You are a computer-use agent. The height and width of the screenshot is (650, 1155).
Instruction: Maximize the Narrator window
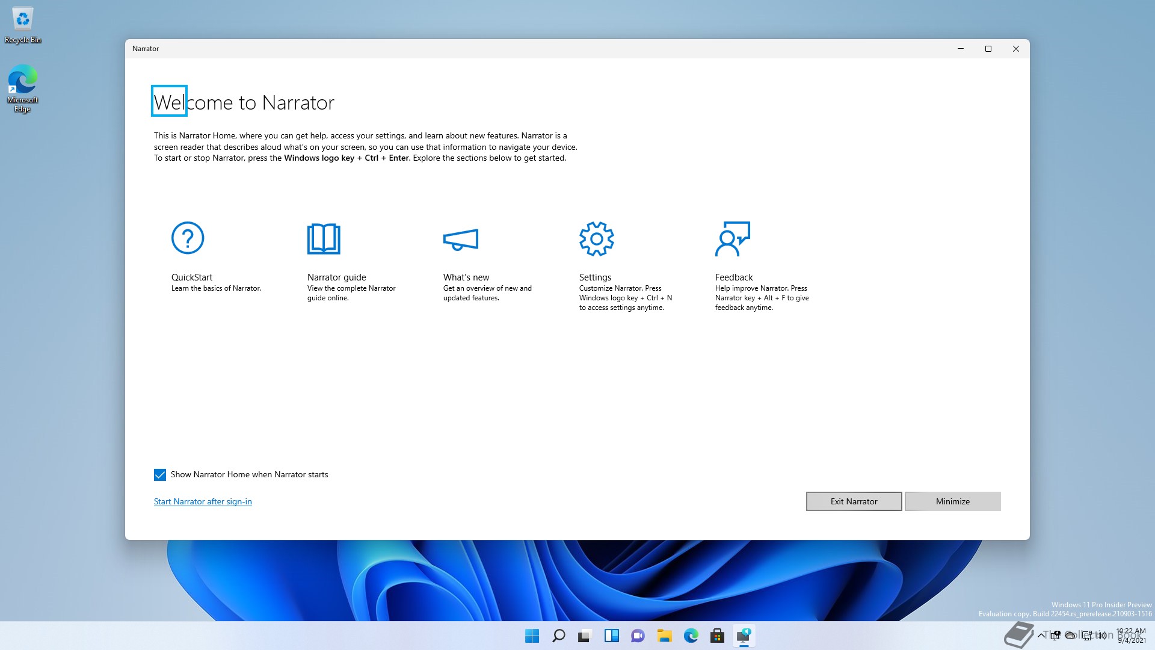[x=988, y=49]
